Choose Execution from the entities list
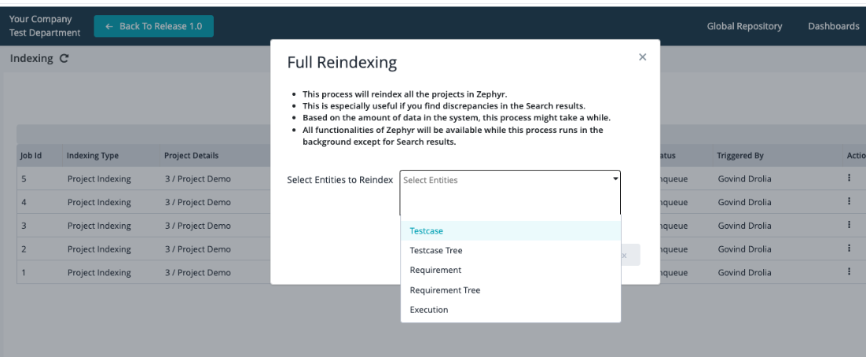This screenshot has width=866, height=357. pos(429,310)
